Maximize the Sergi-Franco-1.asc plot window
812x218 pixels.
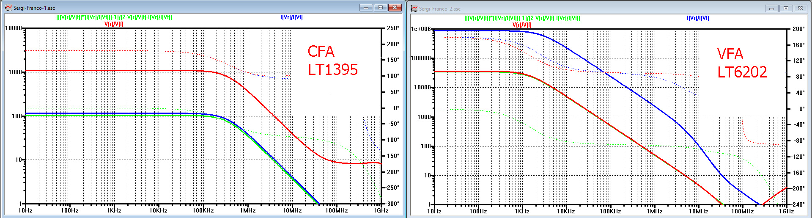click(380, 8)
